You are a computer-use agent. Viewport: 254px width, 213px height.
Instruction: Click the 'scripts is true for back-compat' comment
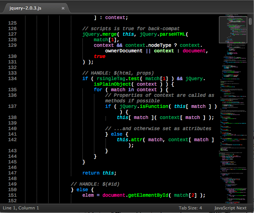pos(131,29)
